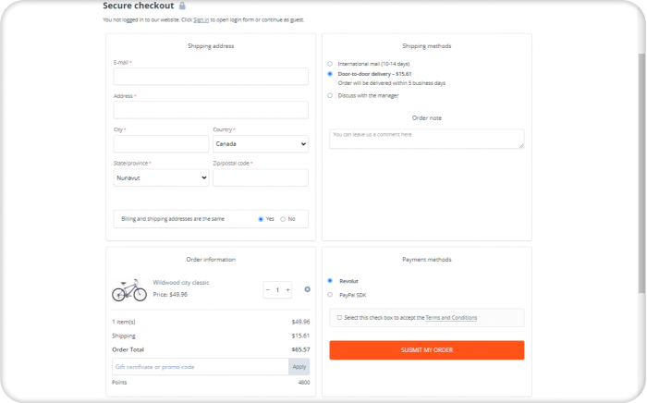
Task: Set billing address same to No
Action: click(283, 219)
